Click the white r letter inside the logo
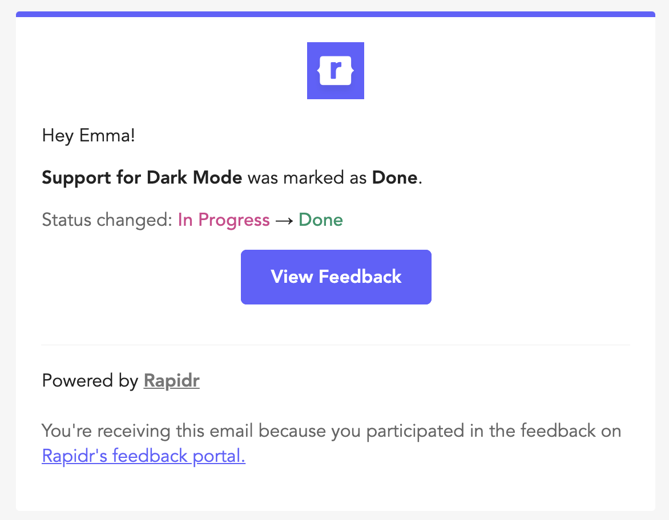The height and width of the screenshot is (520, 669). click(336, 70)
